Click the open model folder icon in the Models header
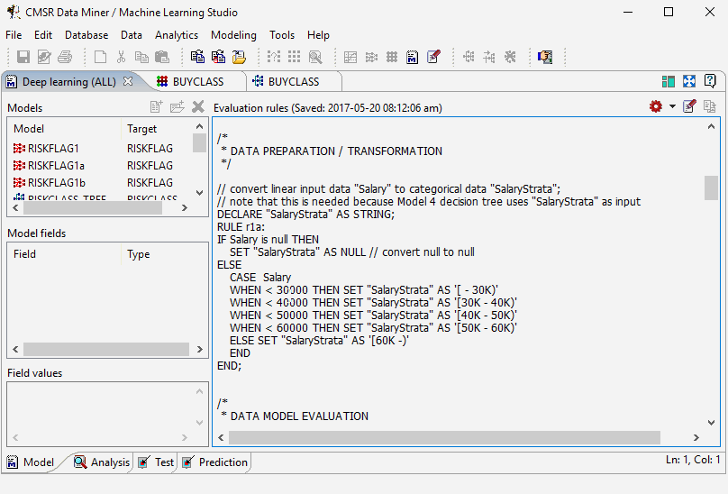 [x=177, y=107]
